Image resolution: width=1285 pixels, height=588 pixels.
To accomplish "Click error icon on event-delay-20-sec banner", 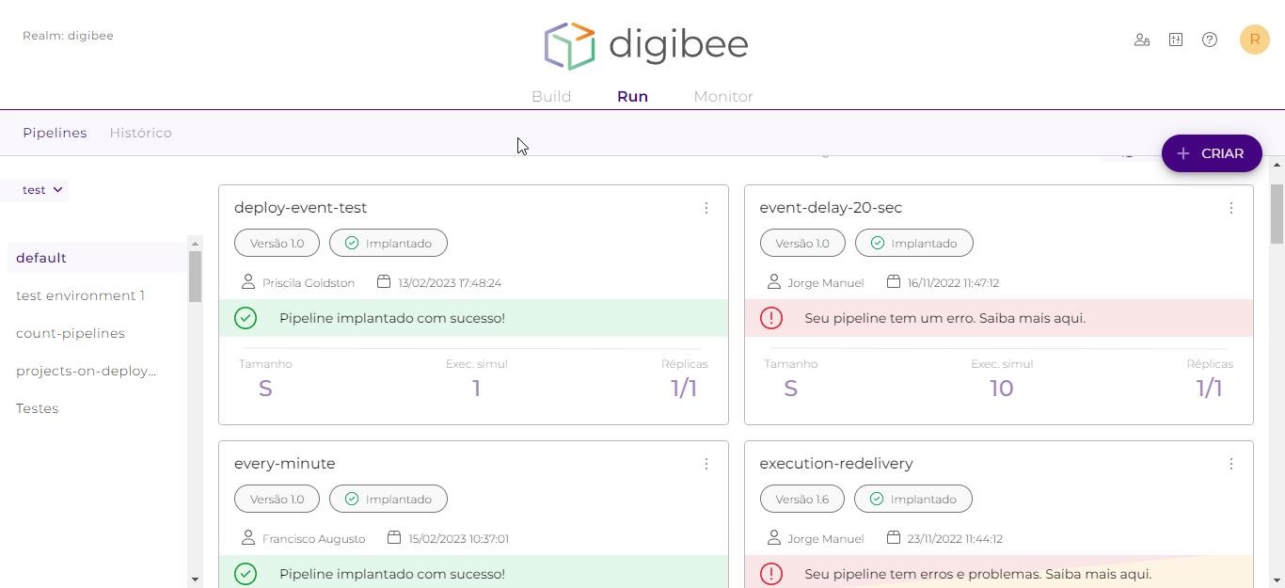I will pos(770,318).
